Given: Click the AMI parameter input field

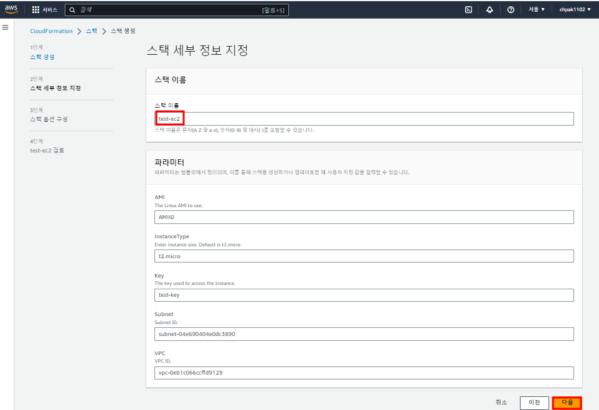Looking at the screenshot, I should (x=364, y=217).
